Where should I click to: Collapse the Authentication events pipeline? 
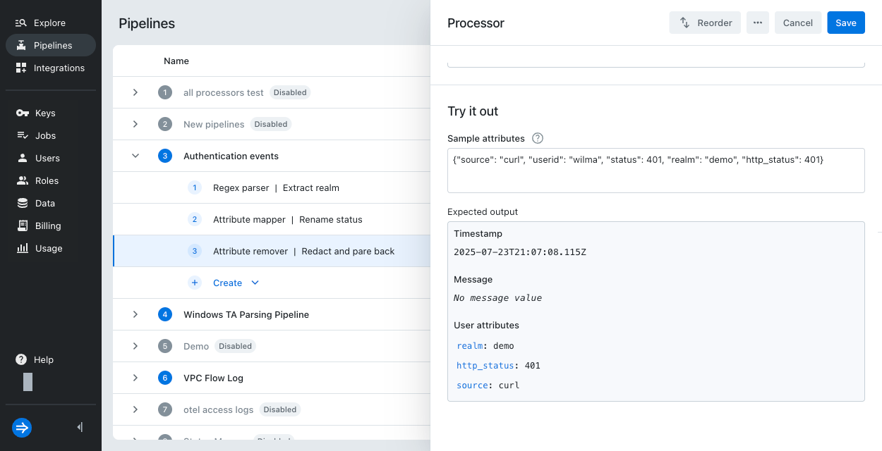pos(135,156)
